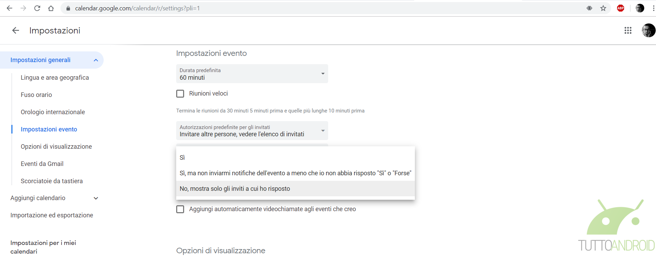Open Autorizzazioni predefinite per gli invitati dropdown

pos(252,131)
